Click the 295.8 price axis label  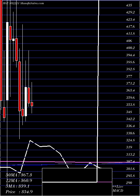point(131,176)
